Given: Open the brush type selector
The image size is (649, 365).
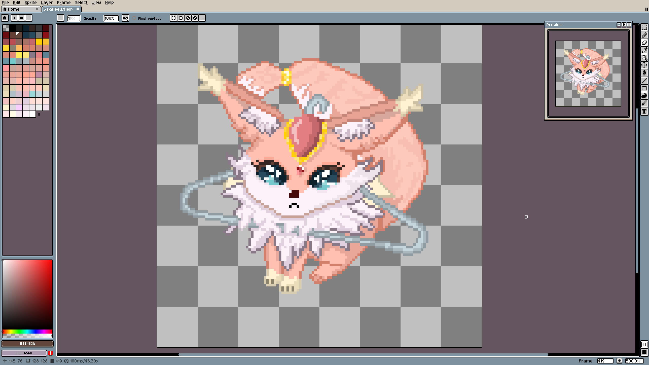Looking at the screenshot, I should coord(61,18).
